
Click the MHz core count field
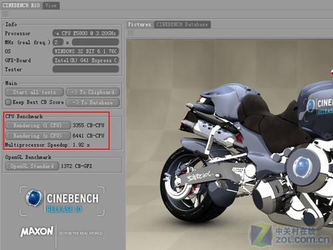tap(58, 42)
